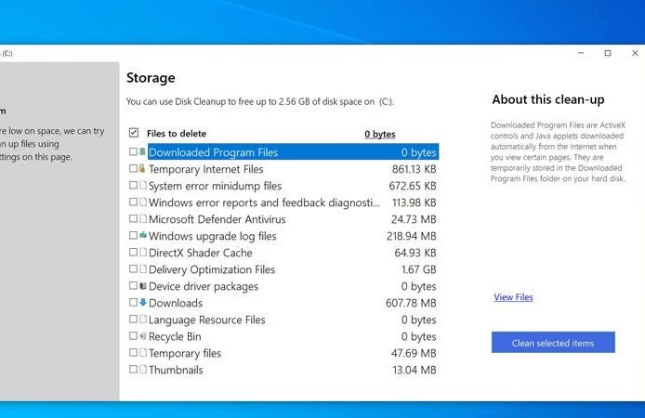Select the Downloads label
Screen dimensions: 645x418
(x=176, y=303)
